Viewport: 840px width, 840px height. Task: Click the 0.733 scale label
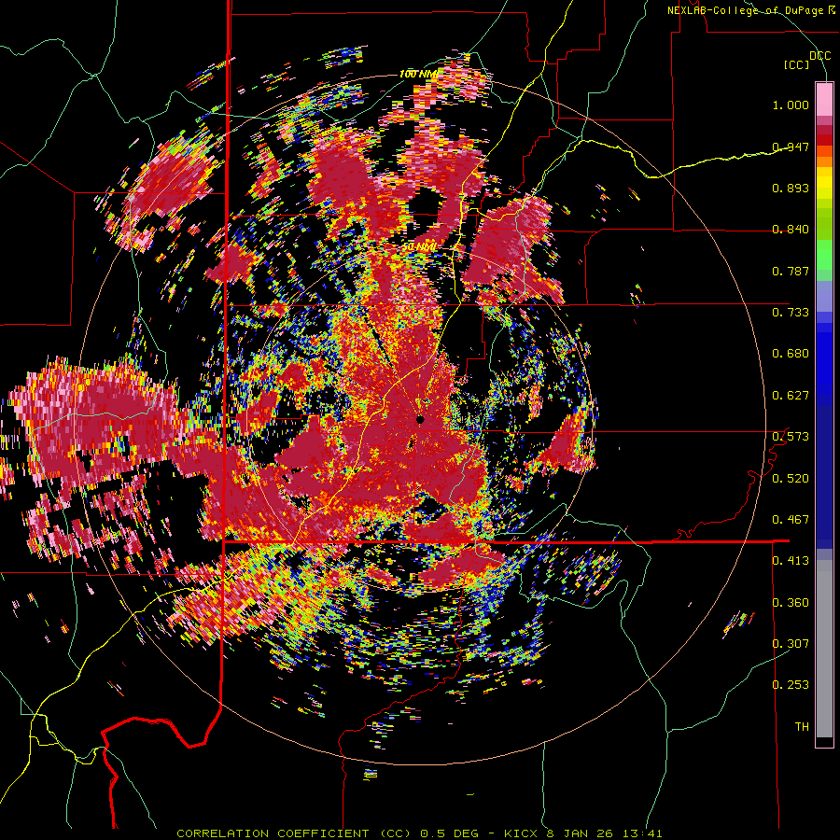coord(791,312)
